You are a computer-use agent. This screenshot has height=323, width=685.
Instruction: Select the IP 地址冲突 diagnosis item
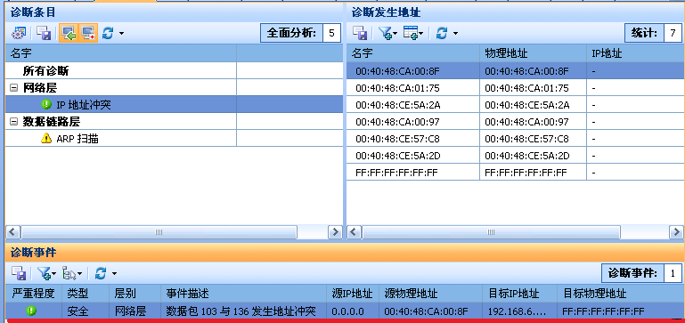[x=174, y=104]
